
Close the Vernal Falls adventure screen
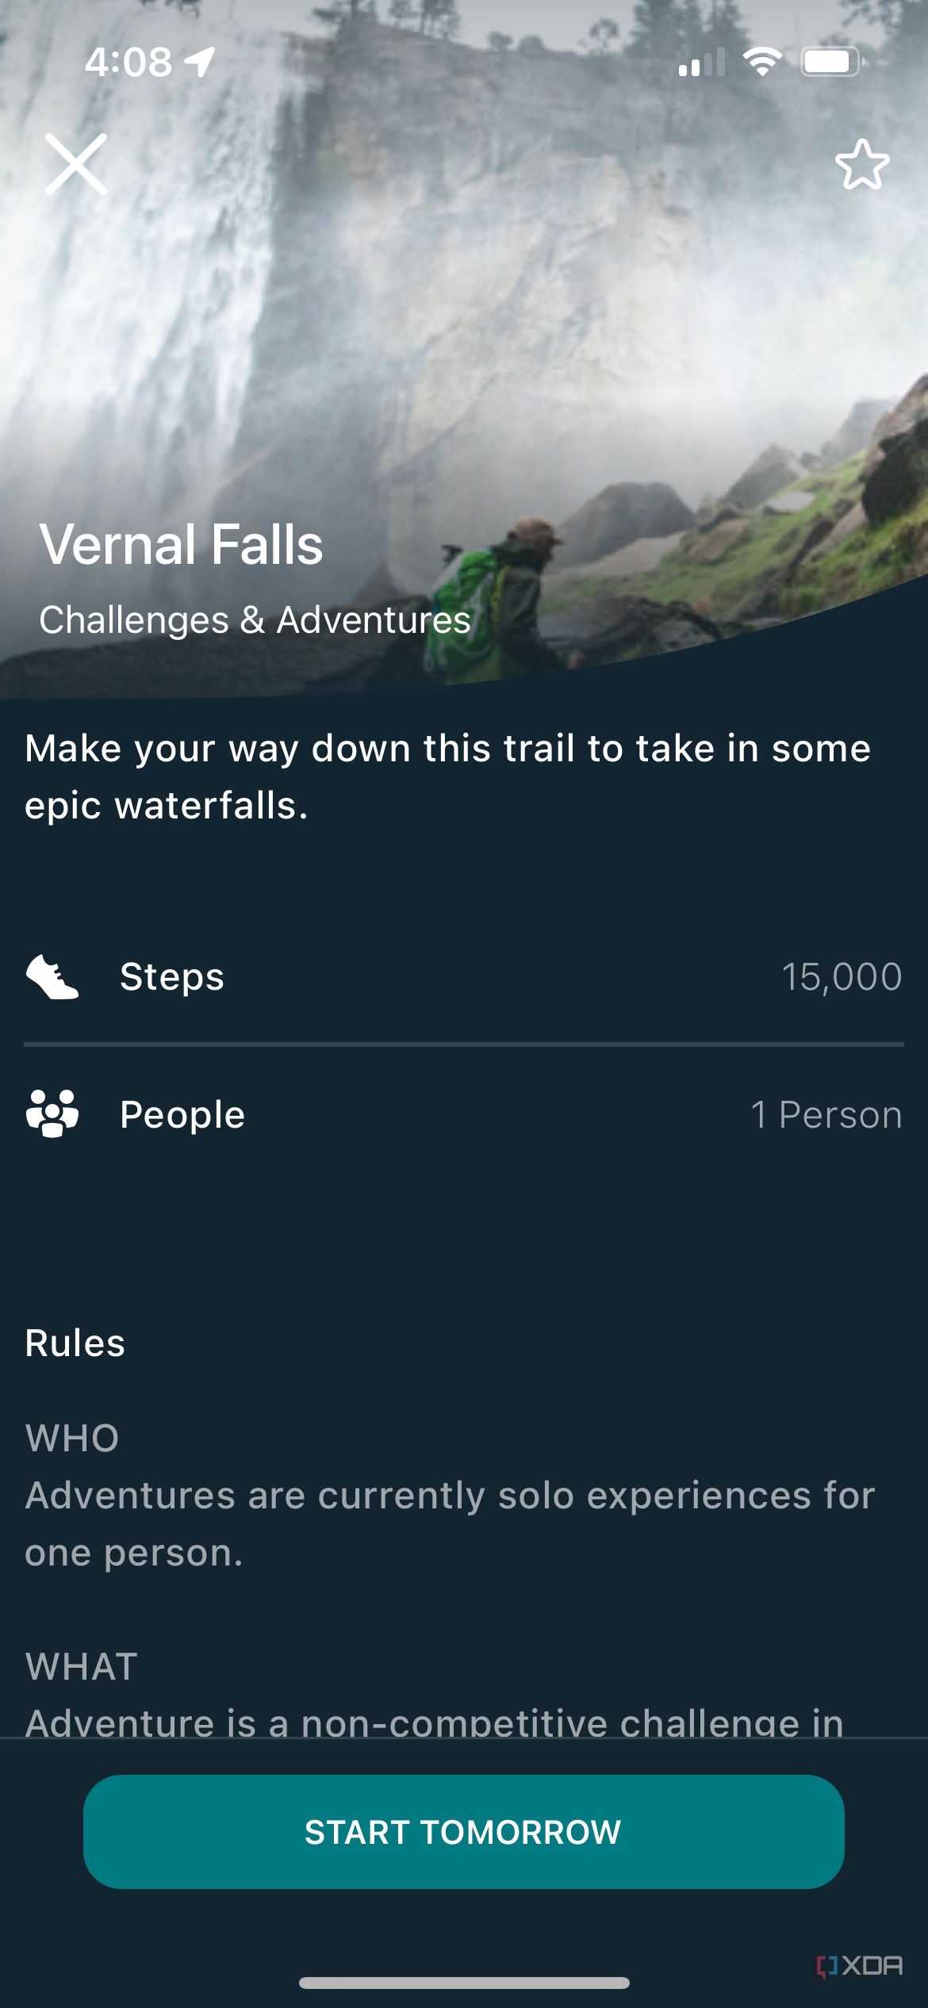75,164
